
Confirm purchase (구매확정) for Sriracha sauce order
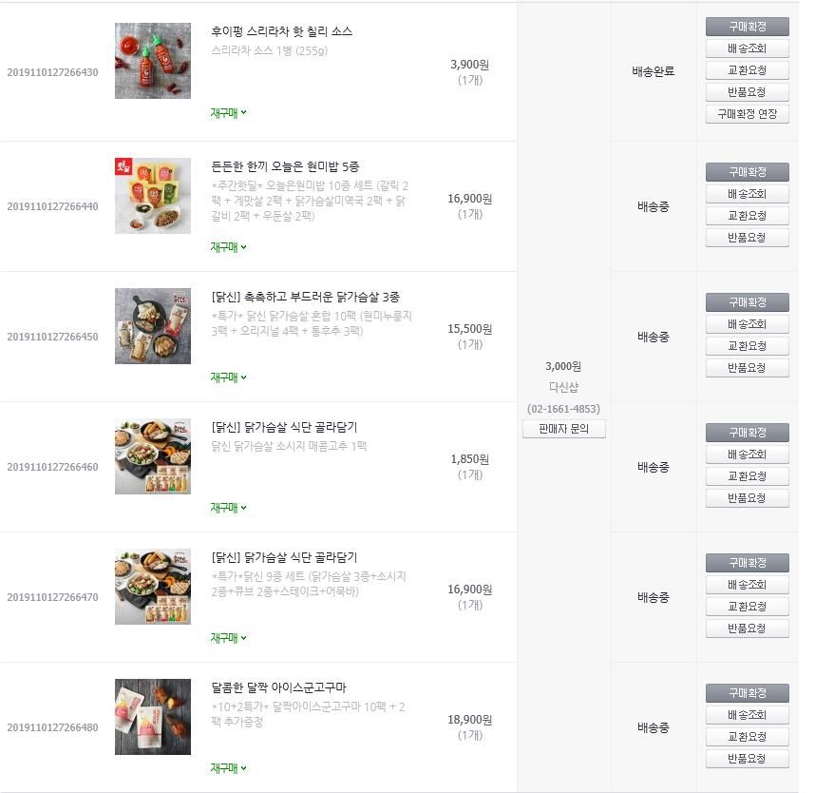point(747,27)
